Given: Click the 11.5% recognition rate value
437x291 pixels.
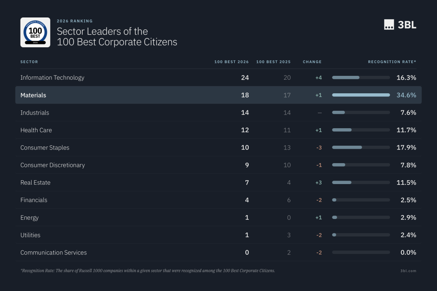Looking at the screenshot, I should tap(406, 182).
